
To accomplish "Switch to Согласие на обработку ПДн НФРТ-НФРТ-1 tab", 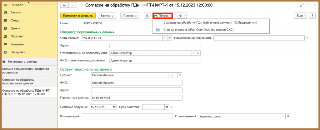I will pos(29,92).
